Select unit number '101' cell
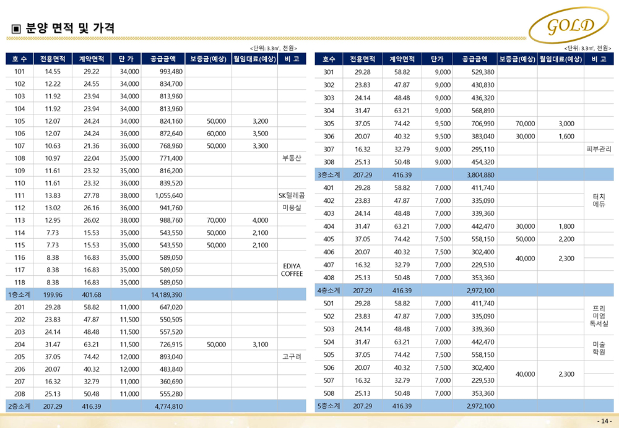The width and height of the screenshot is (619, 428). tap(19, 71)
